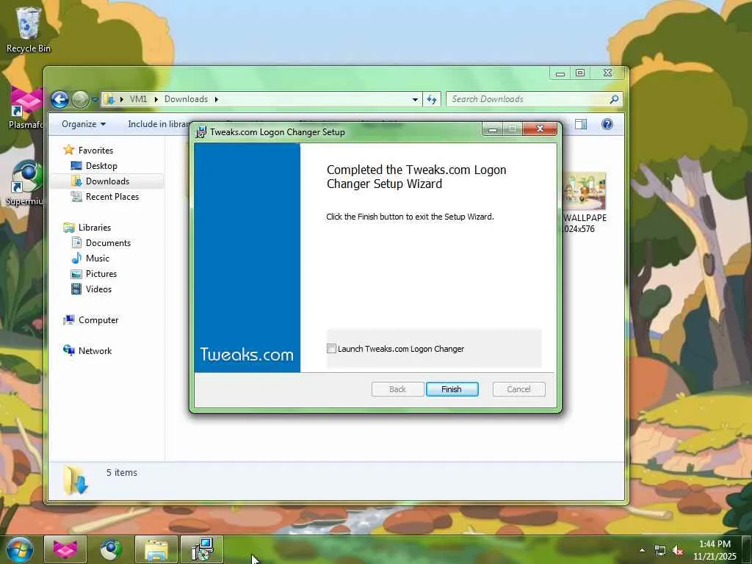Select Downloads under Favorites
Screen dimensions: 752x564
pyautogui.click(x=107, y=181)
